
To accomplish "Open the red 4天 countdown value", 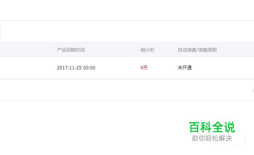I will coord(144,68).
